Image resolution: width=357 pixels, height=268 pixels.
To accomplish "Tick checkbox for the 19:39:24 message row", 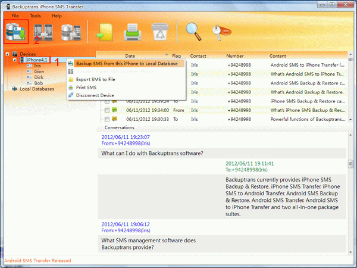I will point(107,102).
